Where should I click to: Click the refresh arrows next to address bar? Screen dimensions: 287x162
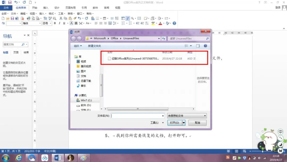(x=164, y=39)
